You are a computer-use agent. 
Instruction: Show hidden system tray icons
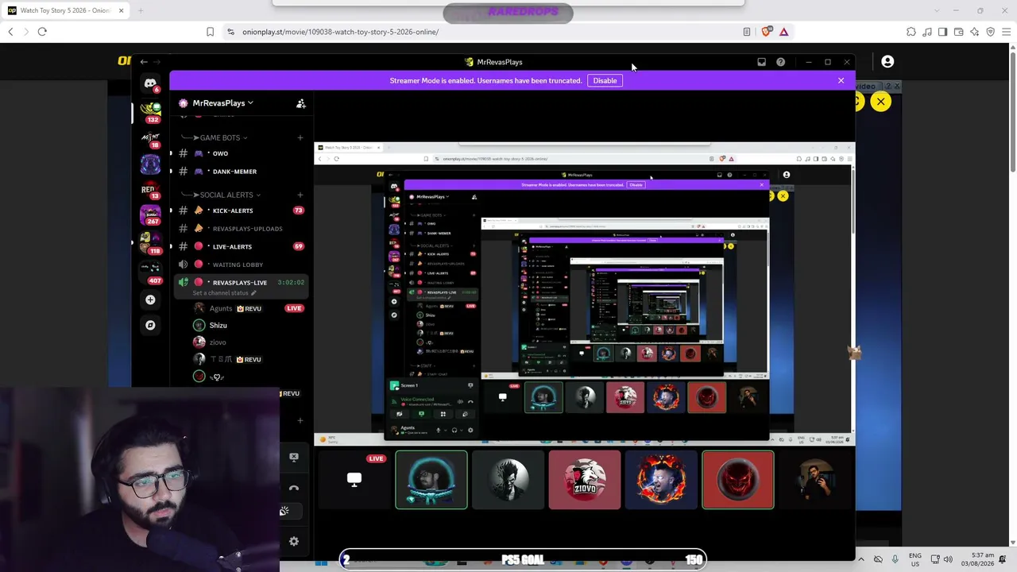(x=860, y=559)
